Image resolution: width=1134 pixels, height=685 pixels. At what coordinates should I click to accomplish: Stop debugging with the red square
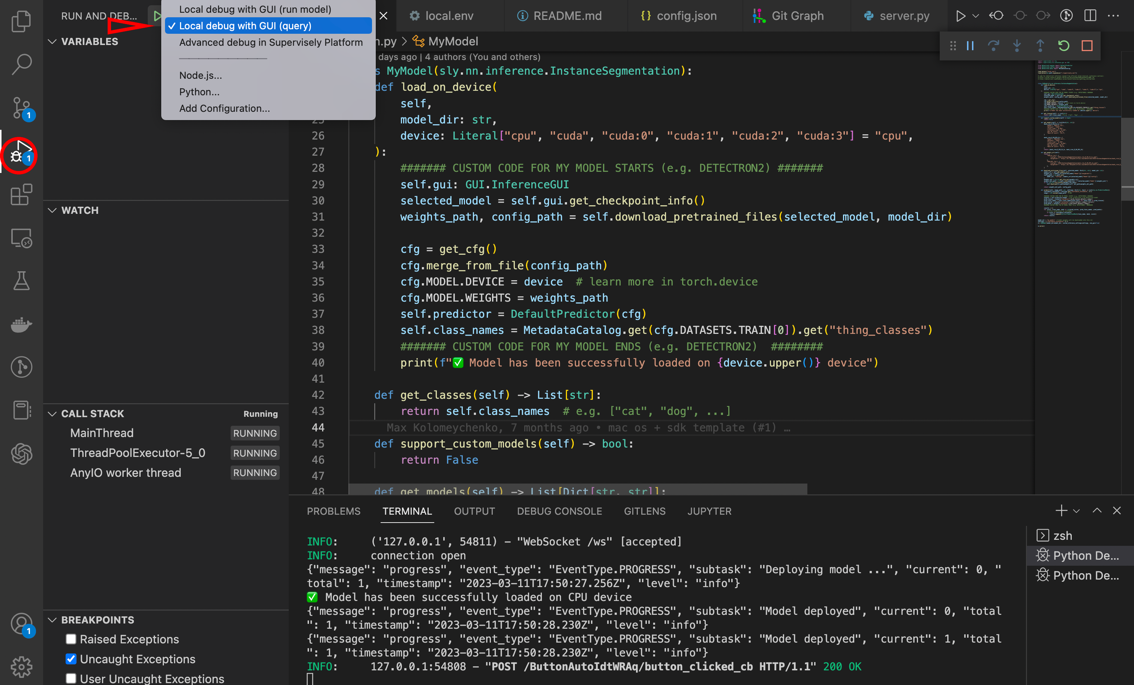click(1087, 45)
